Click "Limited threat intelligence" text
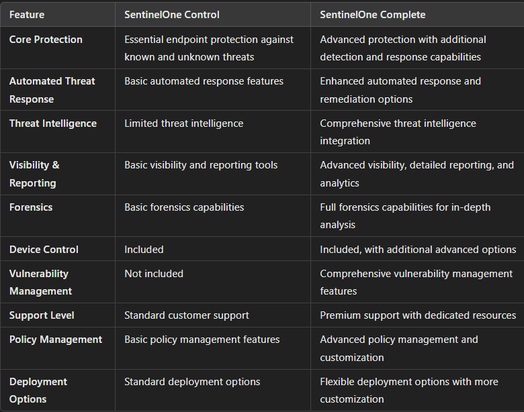Viewport: 524px width, 412px height. click(183, 123)
